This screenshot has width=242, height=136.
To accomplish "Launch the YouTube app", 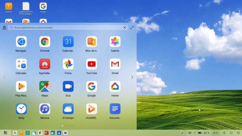I will point(92,64).
